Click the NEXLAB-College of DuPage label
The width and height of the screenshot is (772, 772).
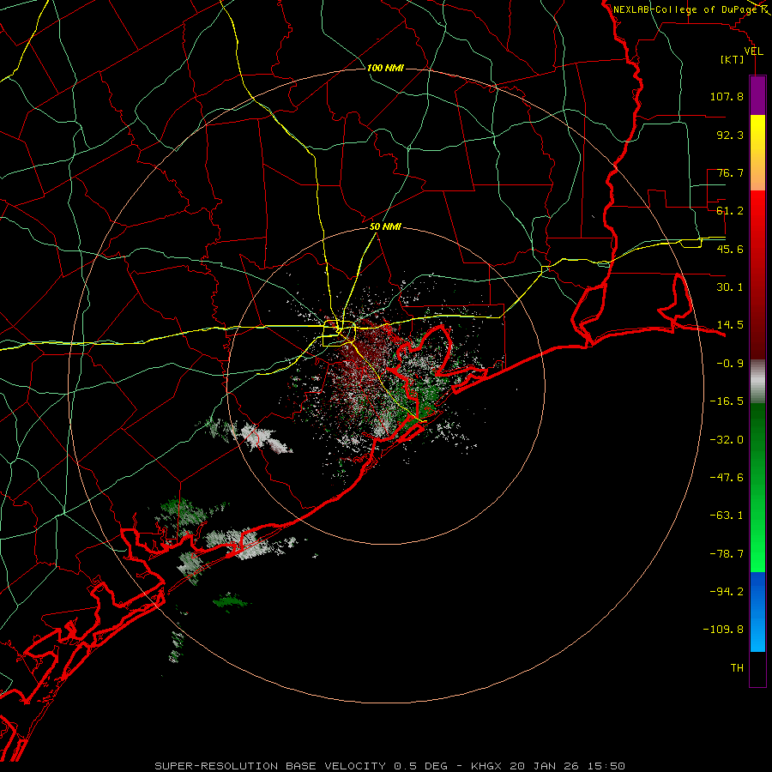pyautogui.click(x=685, y=9)
